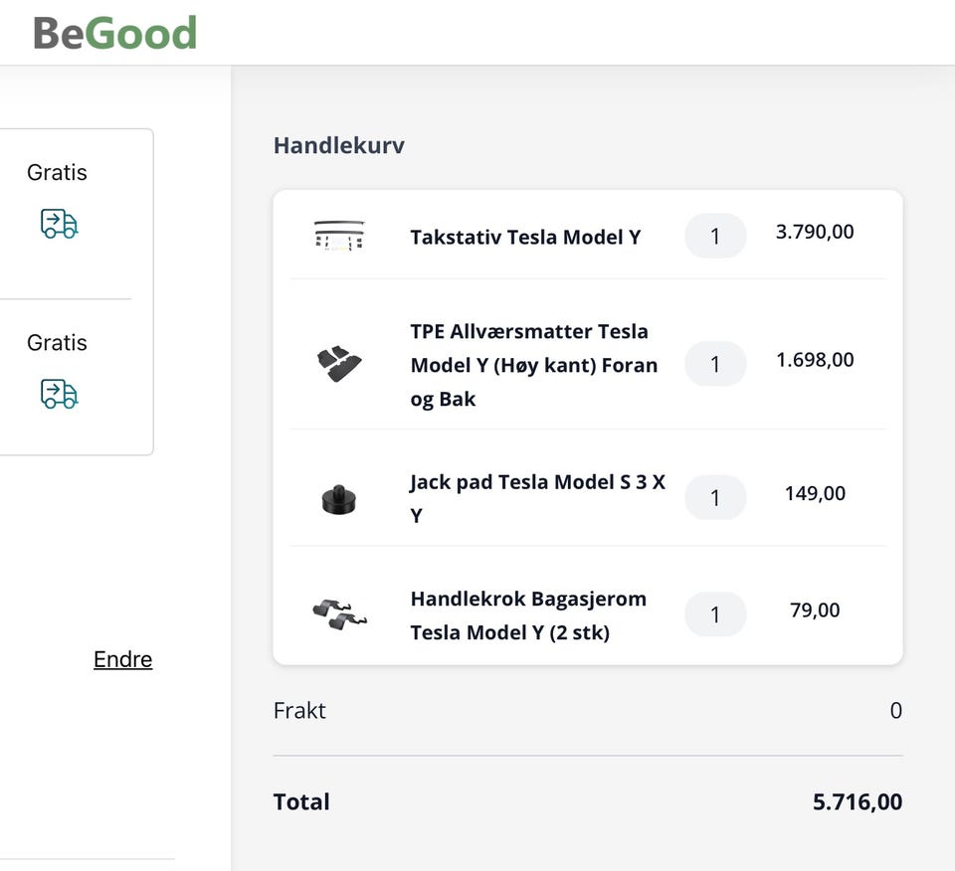
Task: Edit the quantity of TPE Allværsmatter
Action: [x=715, y=364]
